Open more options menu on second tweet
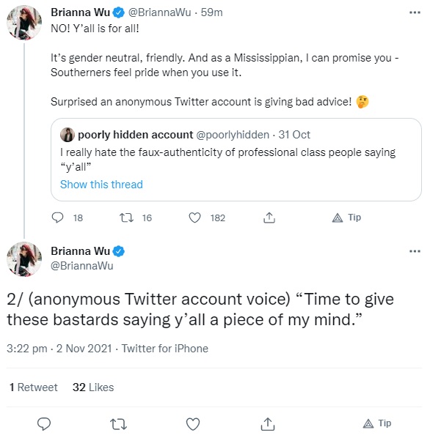The height and width of the screenshot is (438, 430). (415, 251)
